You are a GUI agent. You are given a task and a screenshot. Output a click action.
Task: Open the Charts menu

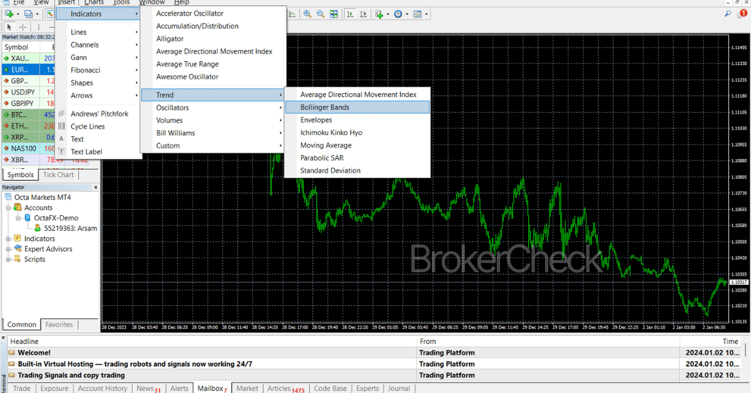[x=93, y=3]
